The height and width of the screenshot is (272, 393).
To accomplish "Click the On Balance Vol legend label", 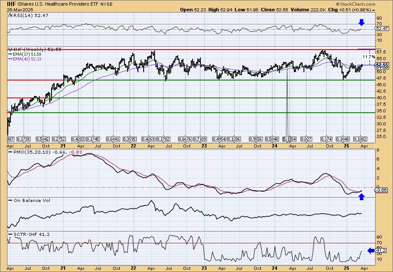I will tap(29, 200).
